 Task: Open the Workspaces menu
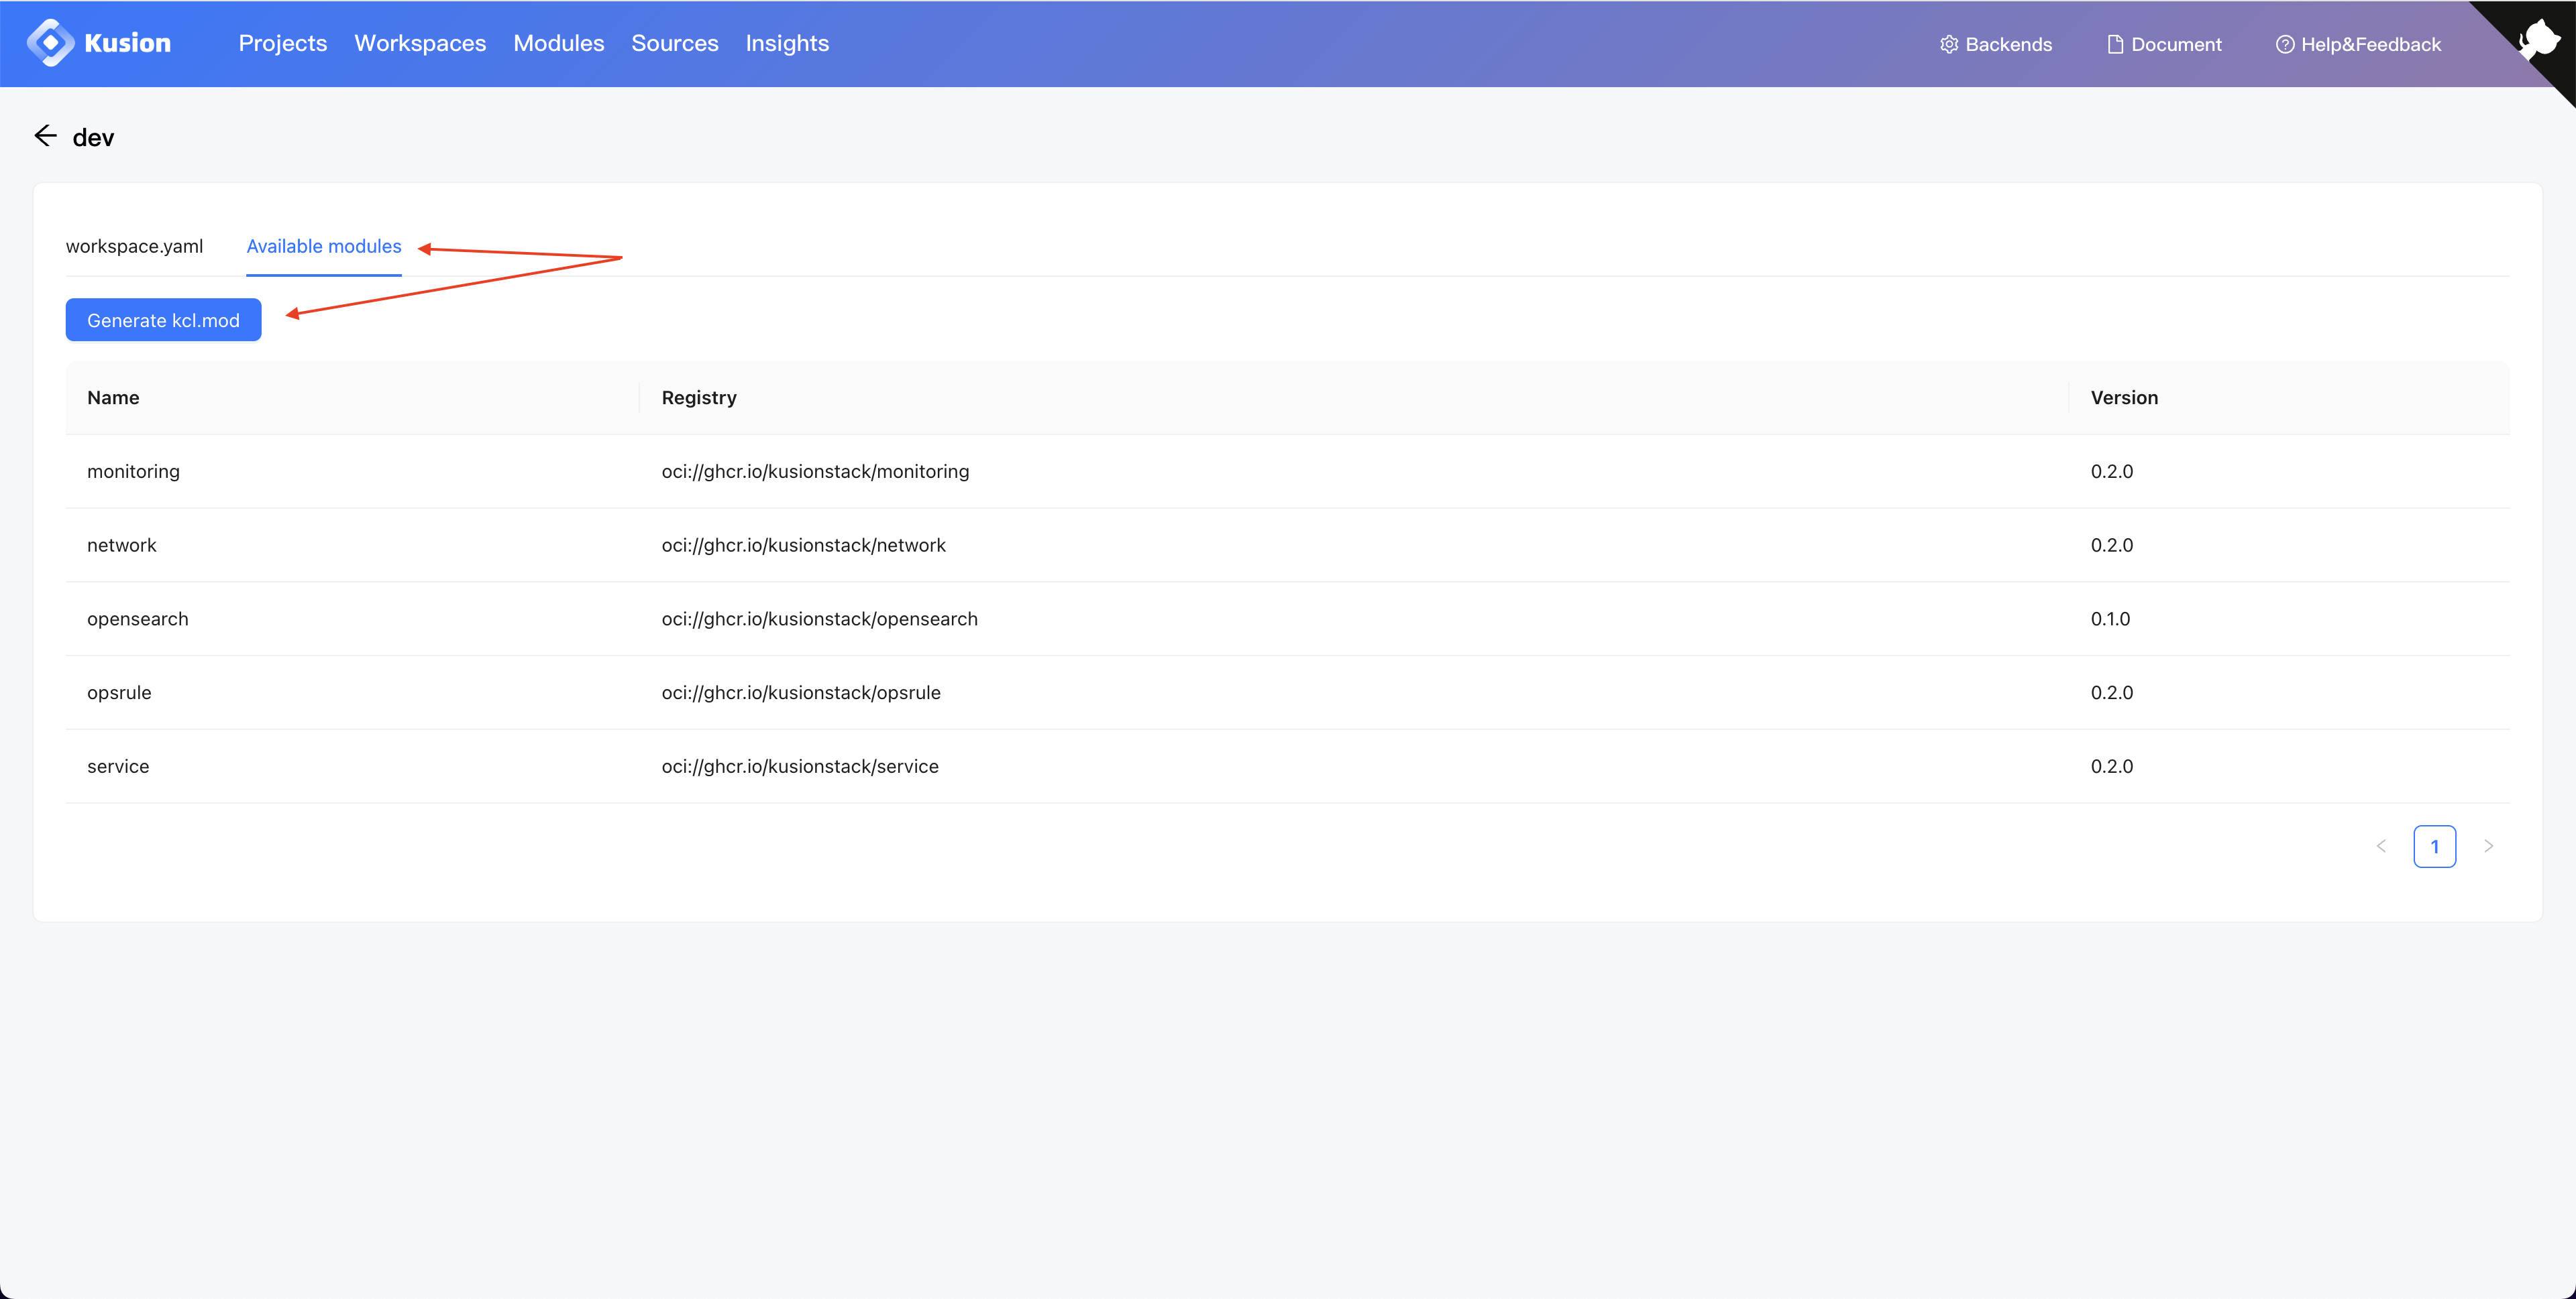420,43
